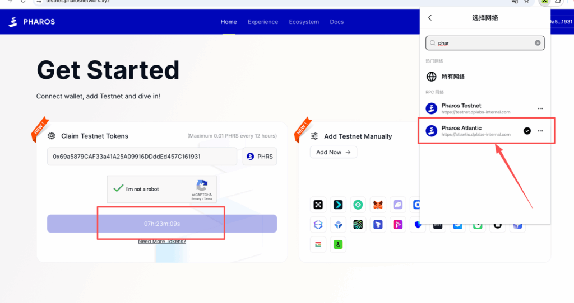Click the MetaMask fox wallet icon

click(378, 205)
